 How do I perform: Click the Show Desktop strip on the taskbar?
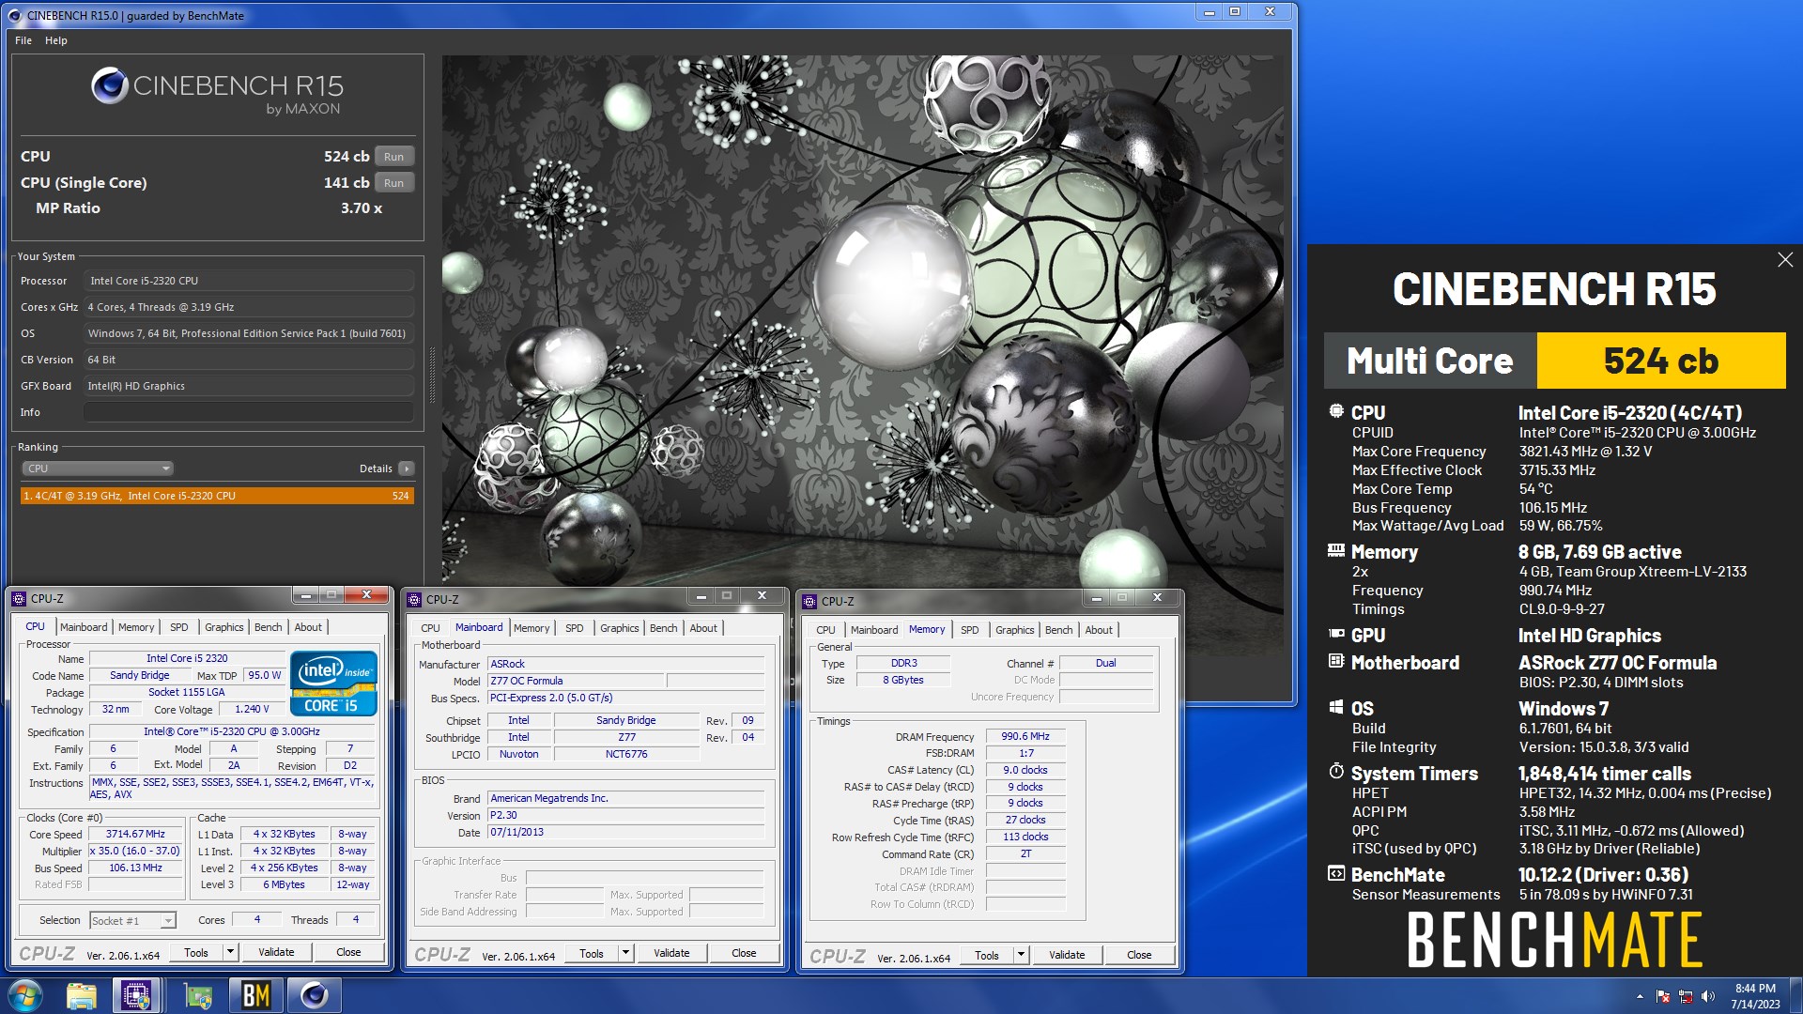click(x=1796, y=995)
